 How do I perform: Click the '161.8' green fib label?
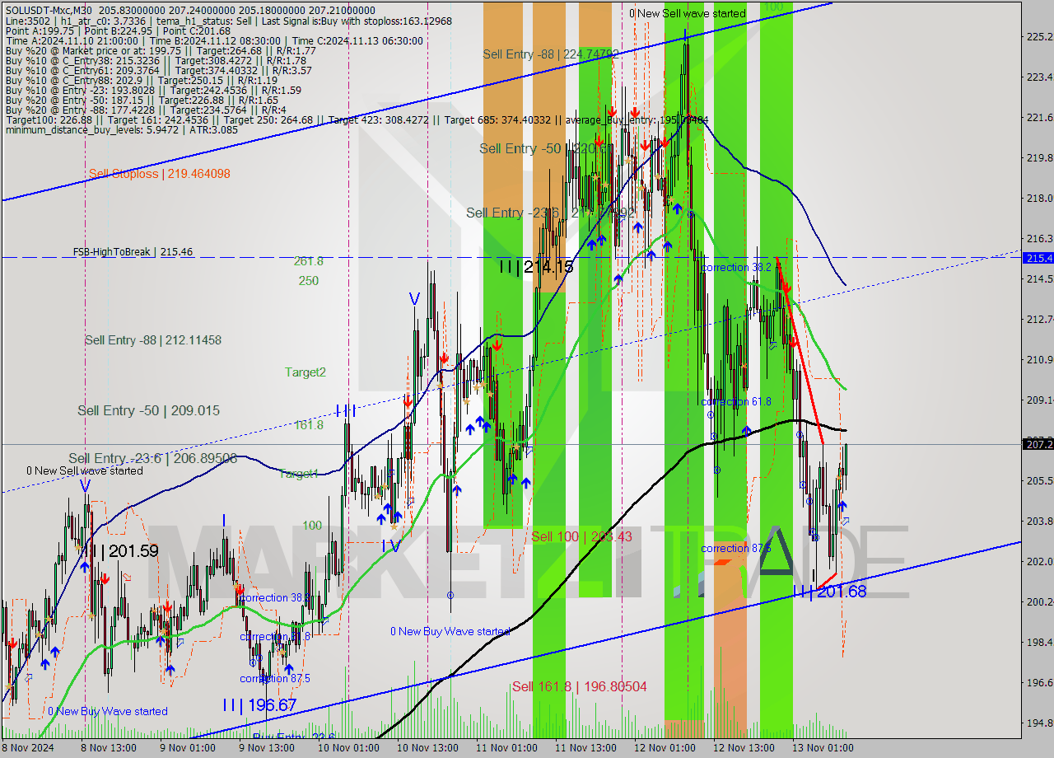point(309,425)
